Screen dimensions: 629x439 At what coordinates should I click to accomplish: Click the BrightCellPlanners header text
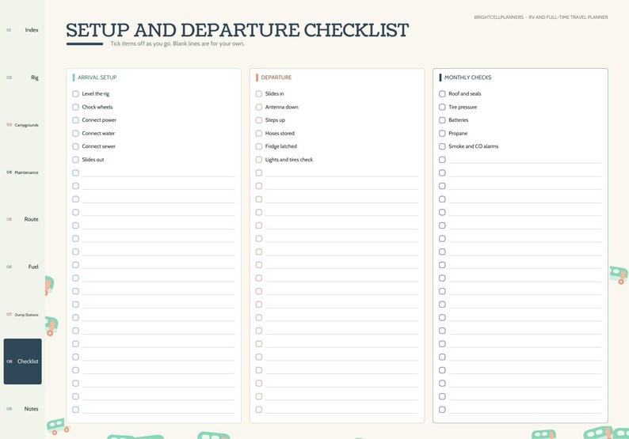click(541, 17)
